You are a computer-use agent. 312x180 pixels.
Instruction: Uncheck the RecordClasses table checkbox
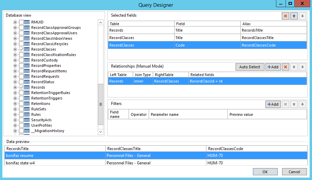[x=21, y=49]
